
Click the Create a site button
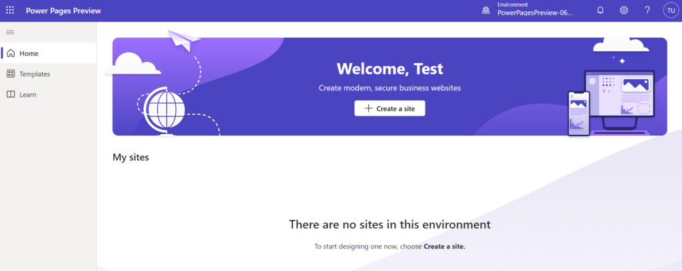coord(390,108)
